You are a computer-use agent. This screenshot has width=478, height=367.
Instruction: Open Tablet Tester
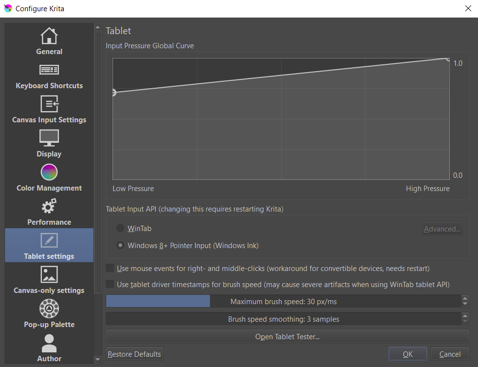coord(287,336)
